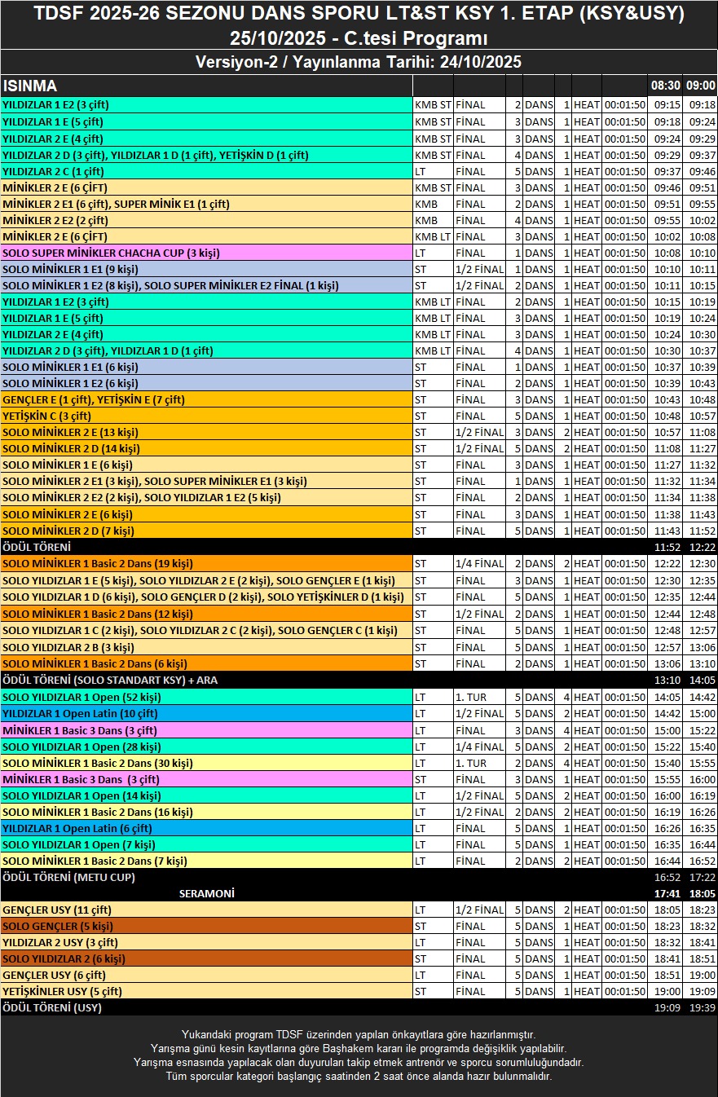Viewport: 718px width, 1097px height.
Task: Select the YILDIZLAR 2 C (1 çift) row
Action: click(54, 171)
